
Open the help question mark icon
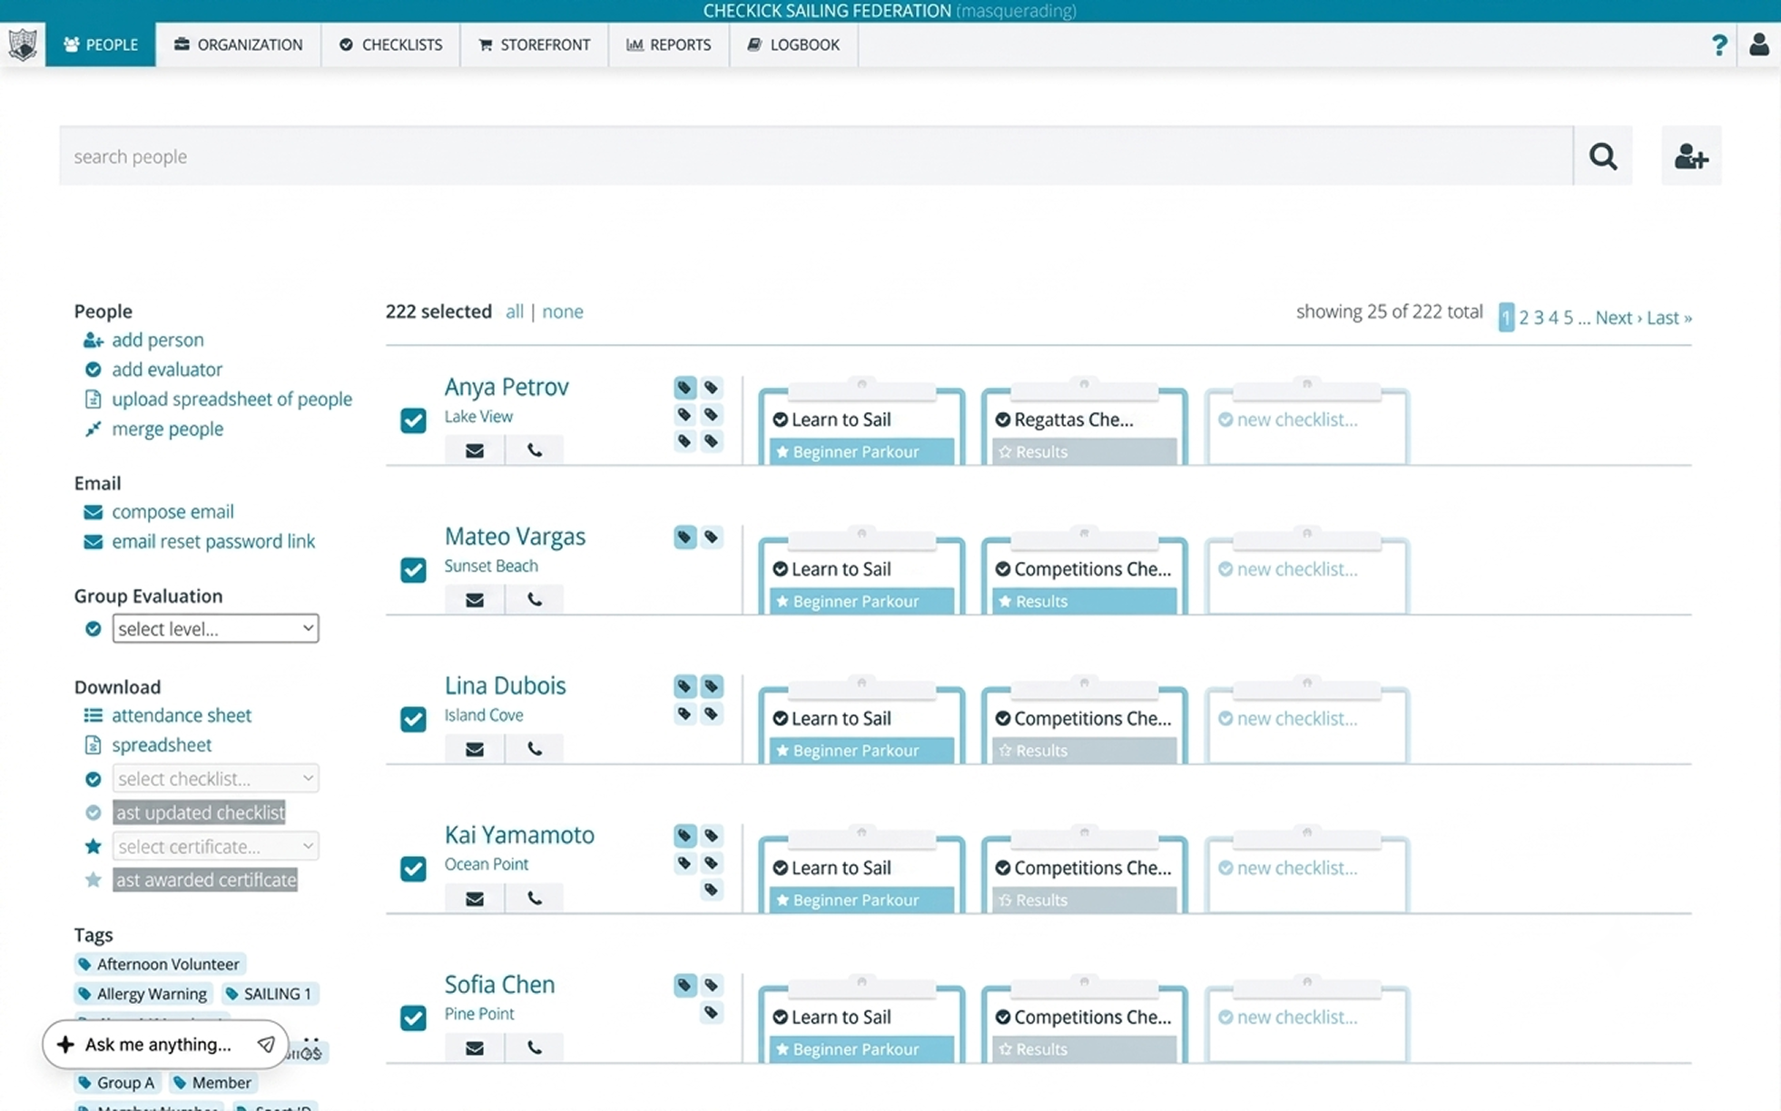1718,44
